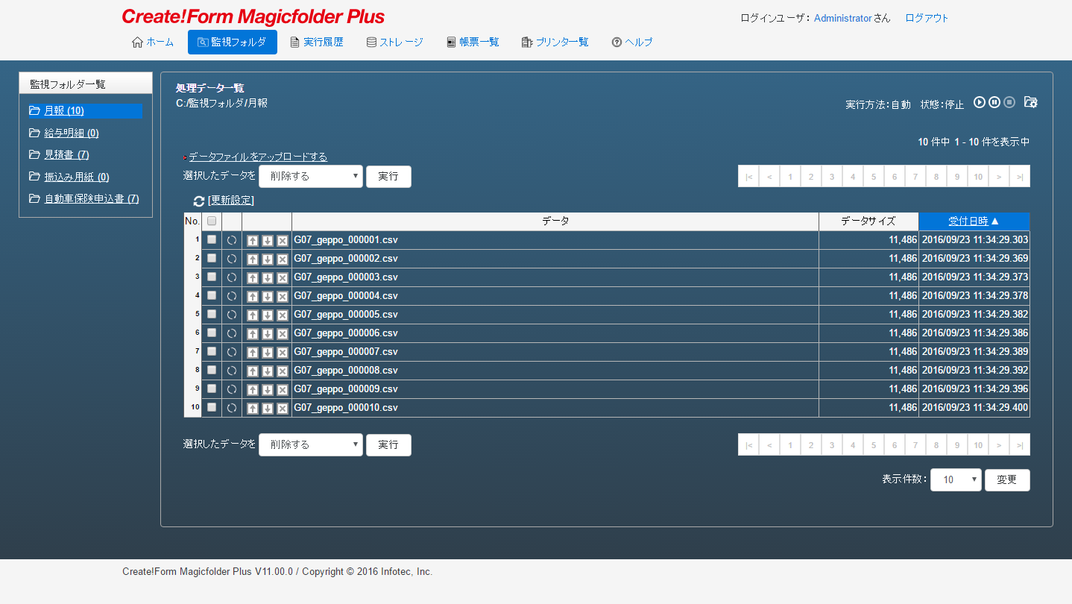Click the status spinner icon for G07_geppo_000005.csv
This screenshot has width=1072, height=604.
(232, 315)
